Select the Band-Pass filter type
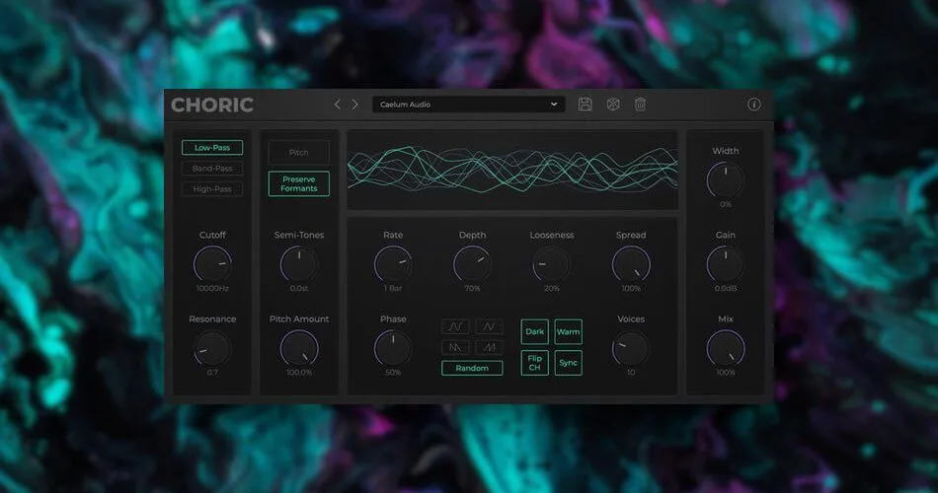938x493 pixels. pos(212,169)
